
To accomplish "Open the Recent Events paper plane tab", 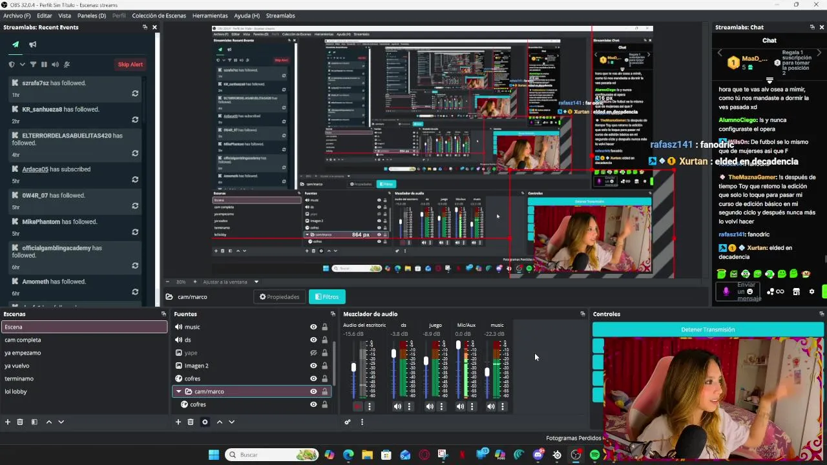I will coord(16,45).
